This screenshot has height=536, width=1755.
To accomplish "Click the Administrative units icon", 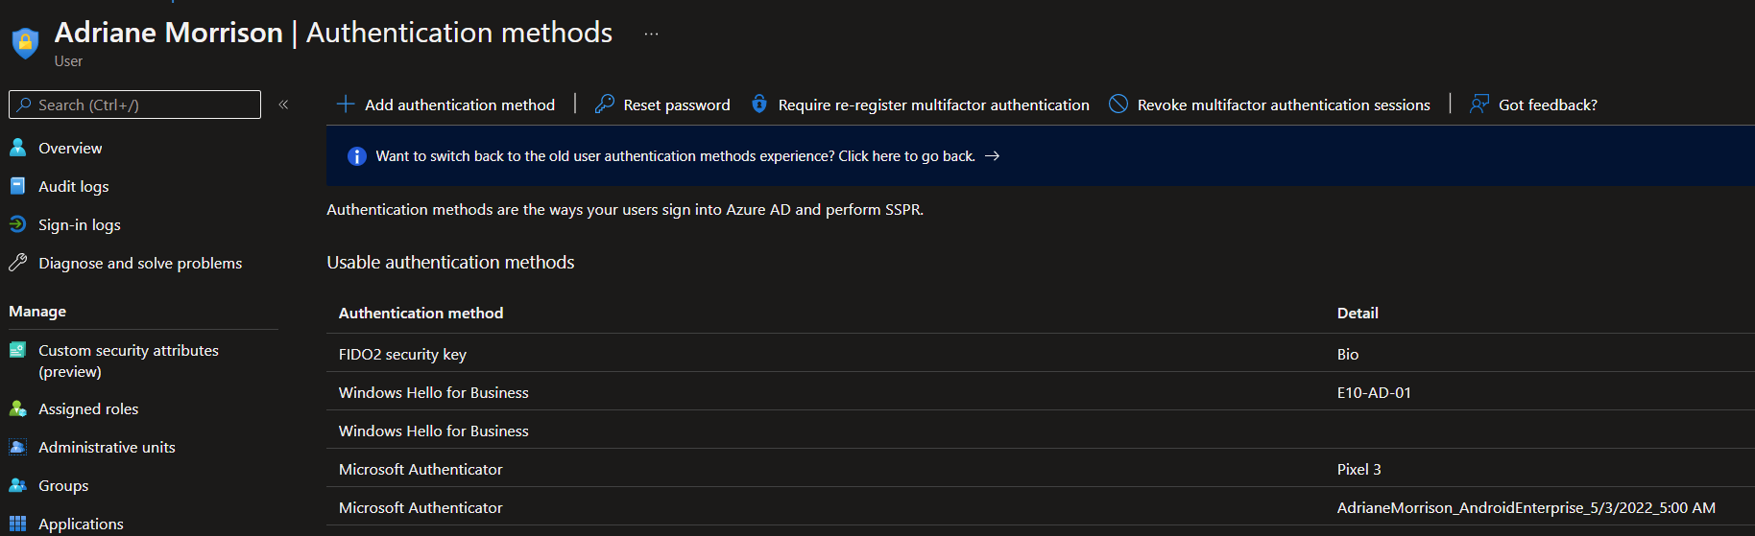I will coord(17,447).
